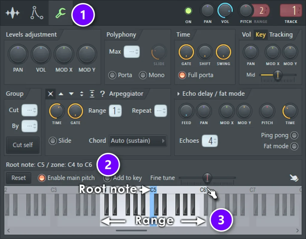Toggle the Full porta option
This screenshot has height=239, width=306.
click(182, 75)
